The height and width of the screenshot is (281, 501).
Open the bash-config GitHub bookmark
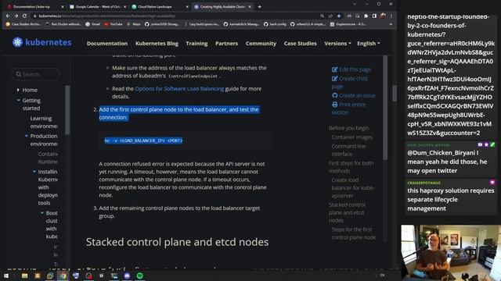click(x=275, y=24)
